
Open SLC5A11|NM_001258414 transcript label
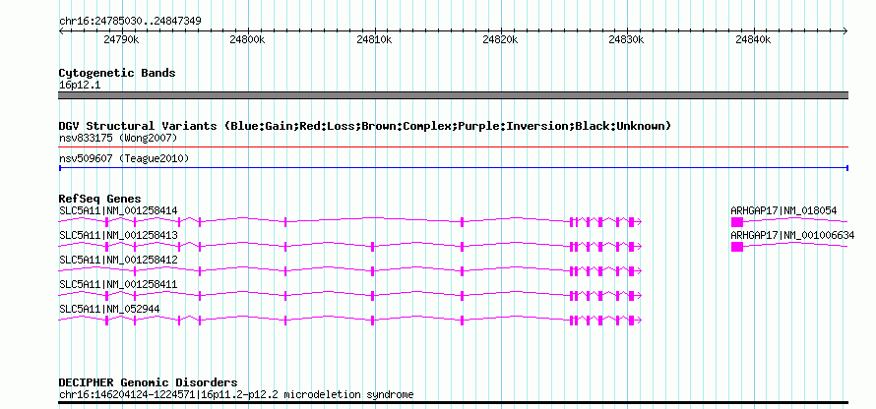[x=118, y=210]
